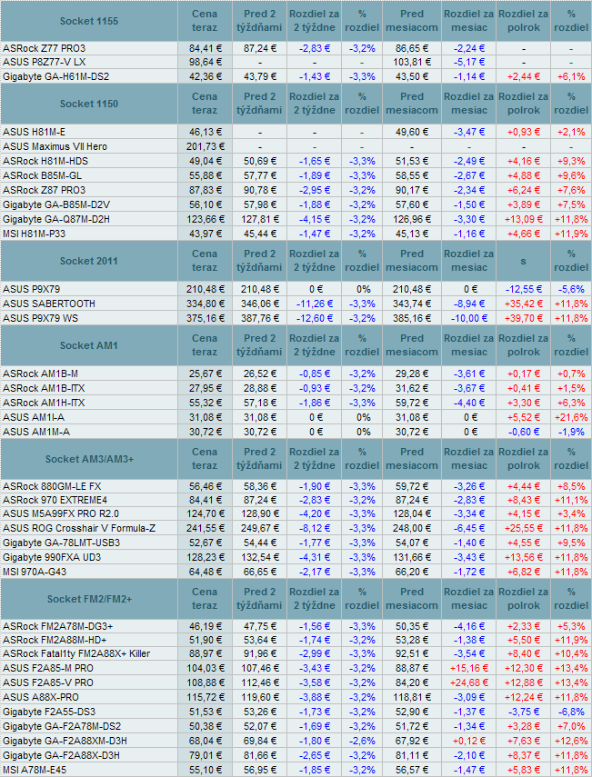Click the Socket FM2/FM2+ section header

pos(89,599)
